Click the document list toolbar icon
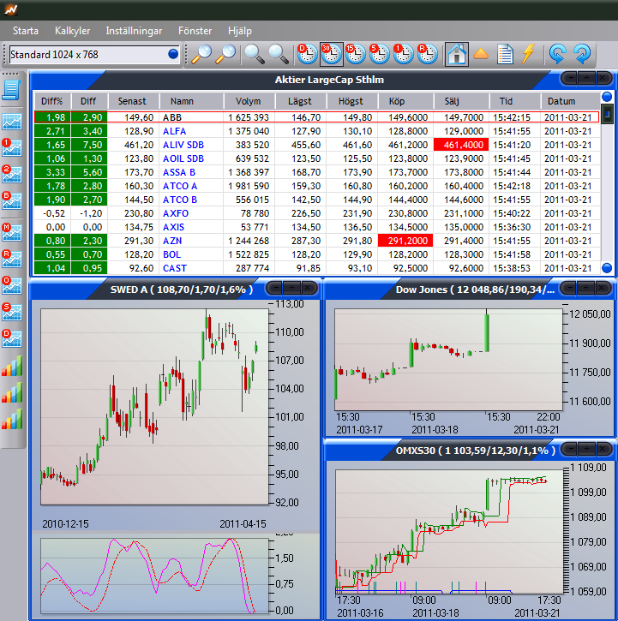 point(505,54)
